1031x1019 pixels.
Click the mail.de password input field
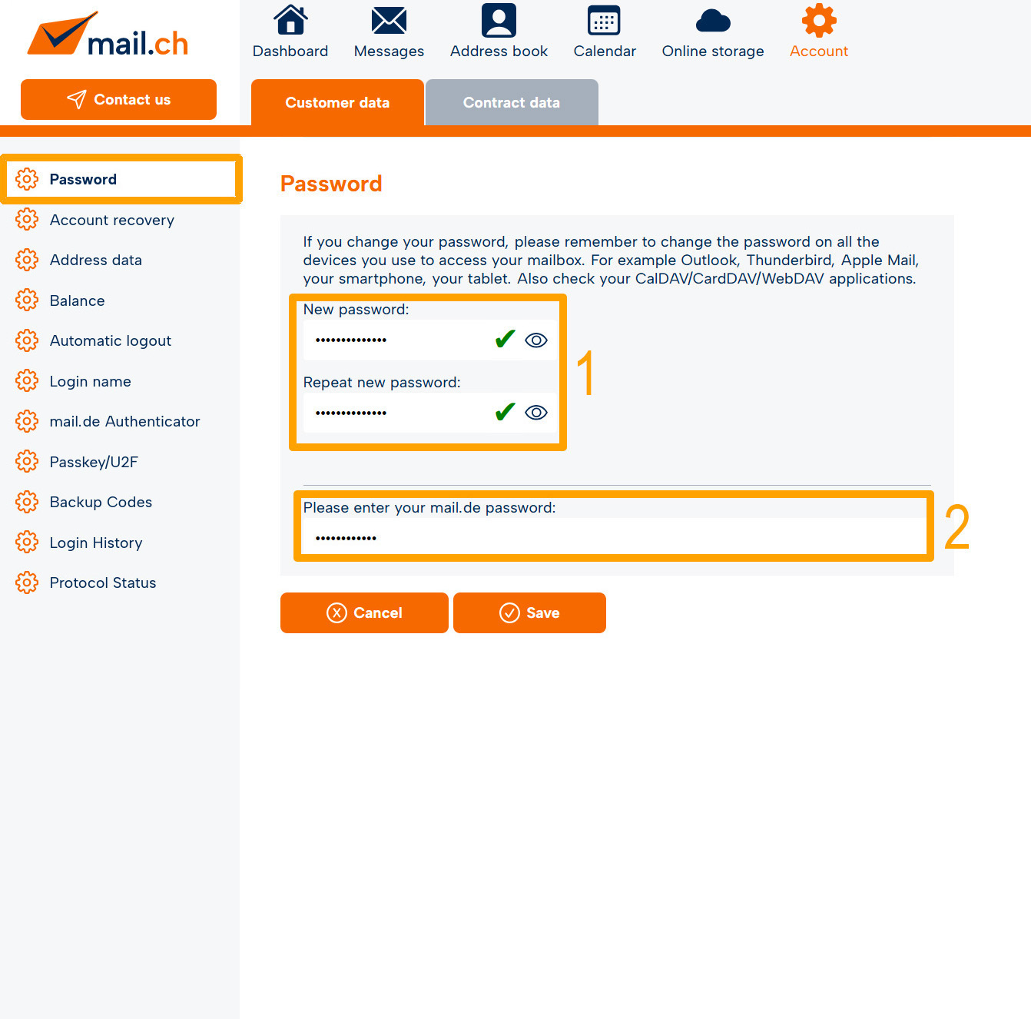click(x=613, y=537)
